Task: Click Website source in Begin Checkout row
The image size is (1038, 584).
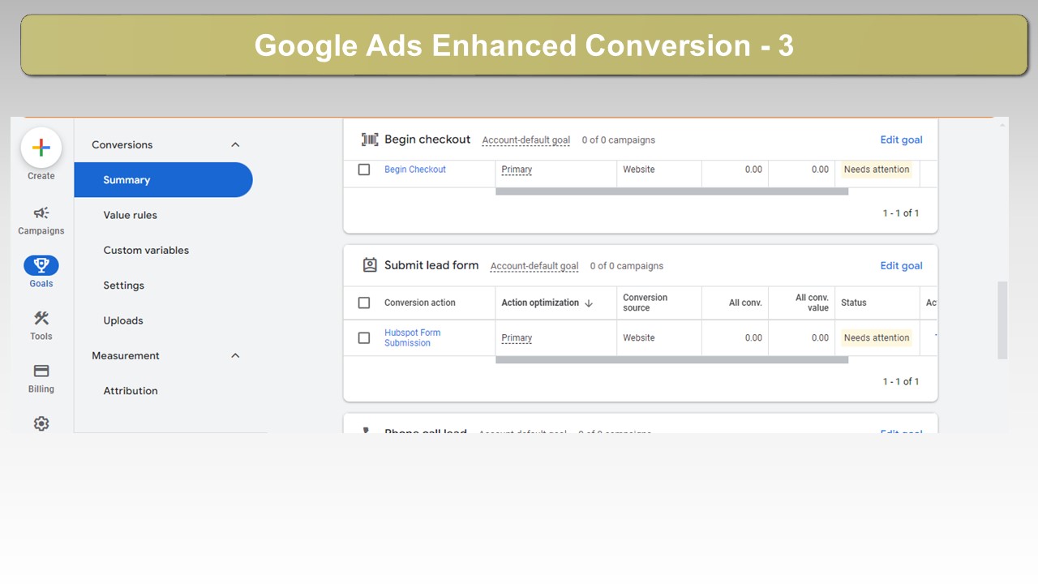Action: point(639,170)
